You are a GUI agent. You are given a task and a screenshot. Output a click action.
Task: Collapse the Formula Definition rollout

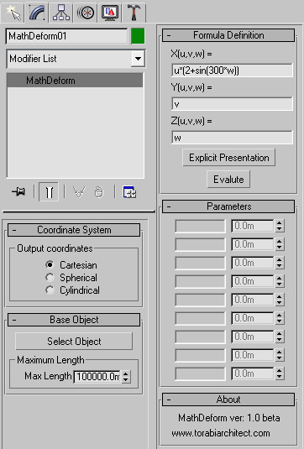point(228,35)
